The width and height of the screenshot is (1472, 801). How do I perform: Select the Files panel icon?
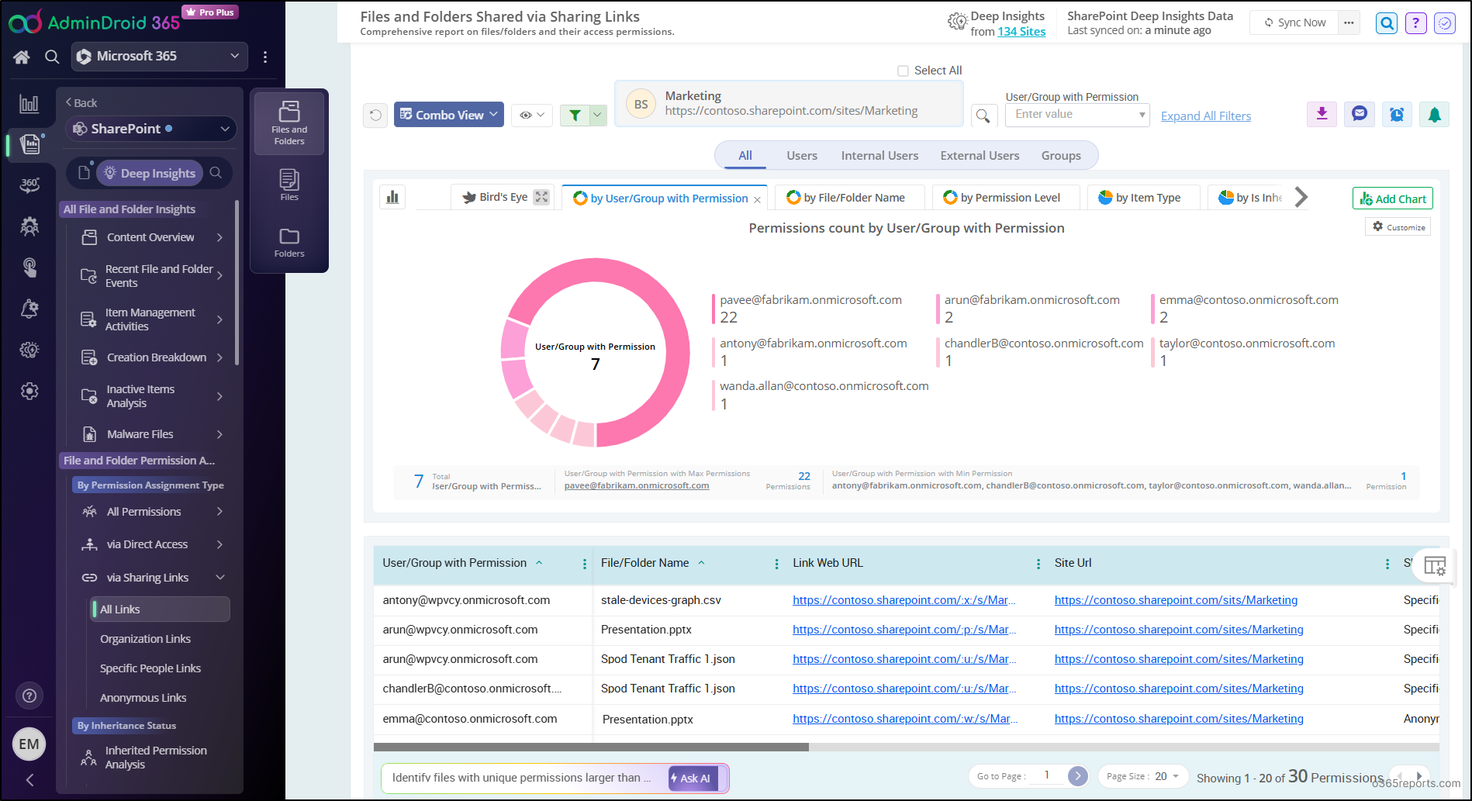[289, 186]
